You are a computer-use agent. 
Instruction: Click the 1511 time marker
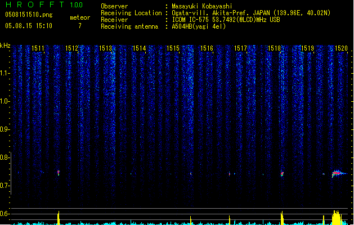[38, 48]
